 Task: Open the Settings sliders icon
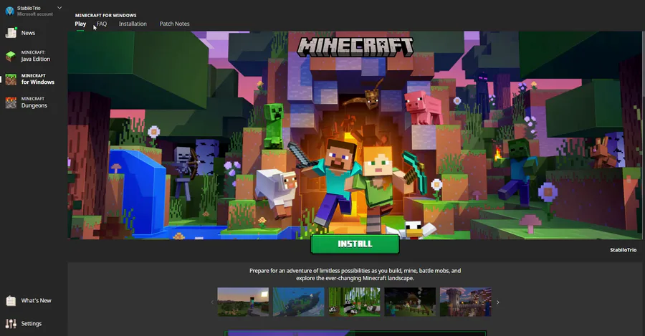point(11,324)
